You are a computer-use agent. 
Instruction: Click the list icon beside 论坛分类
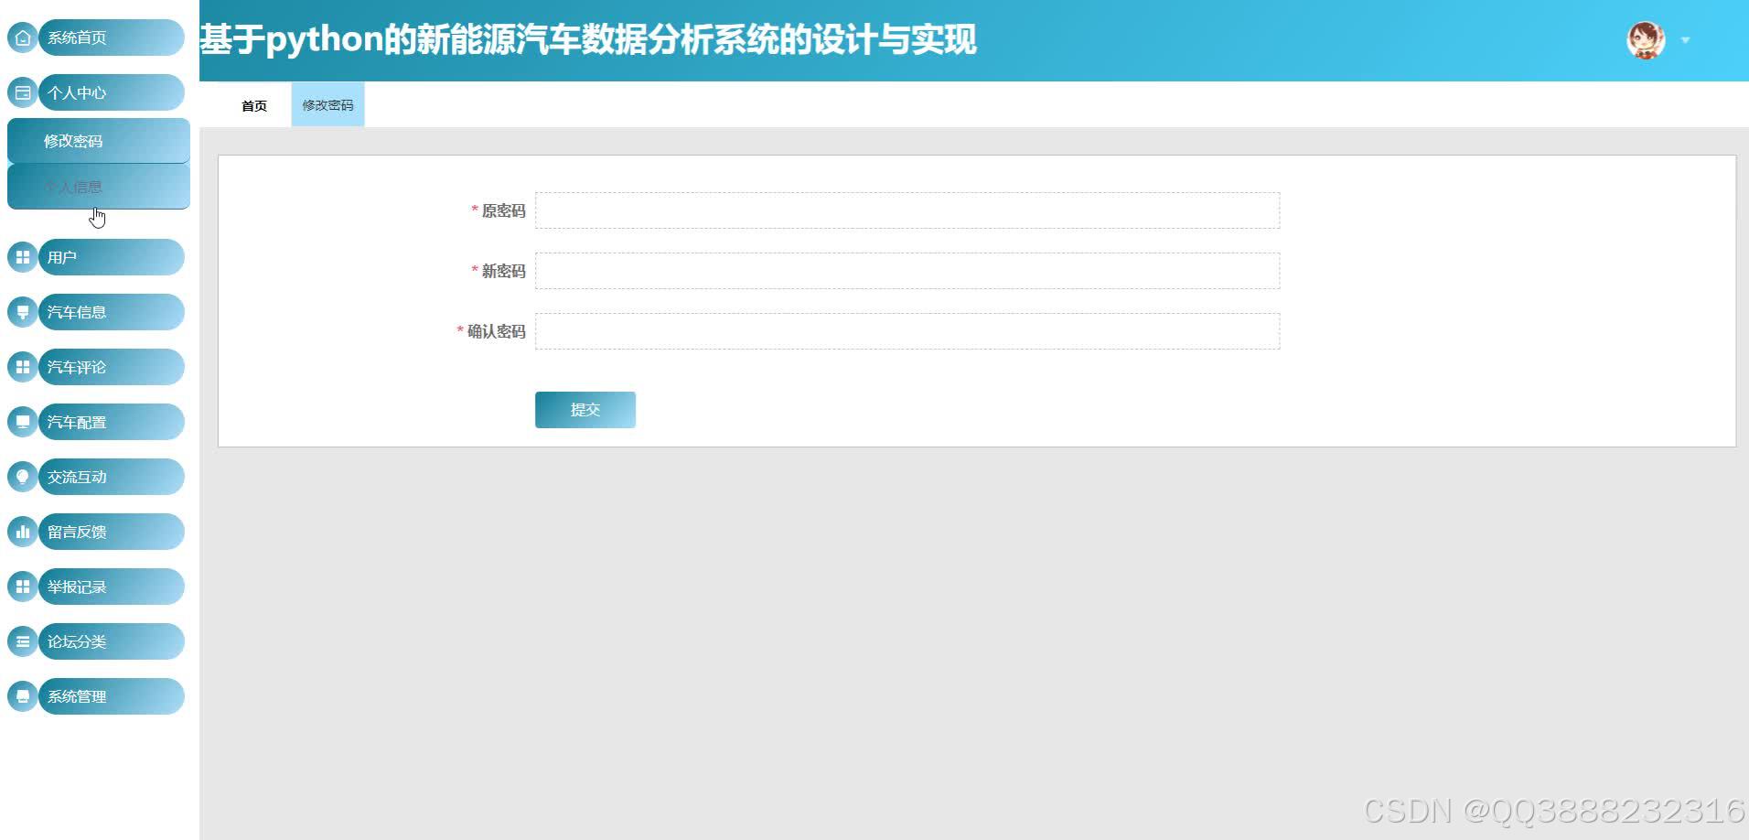(x=23, y=641)
